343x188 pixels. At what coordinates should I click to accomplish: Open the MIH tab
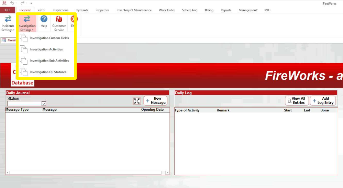(x=267, y=10)
